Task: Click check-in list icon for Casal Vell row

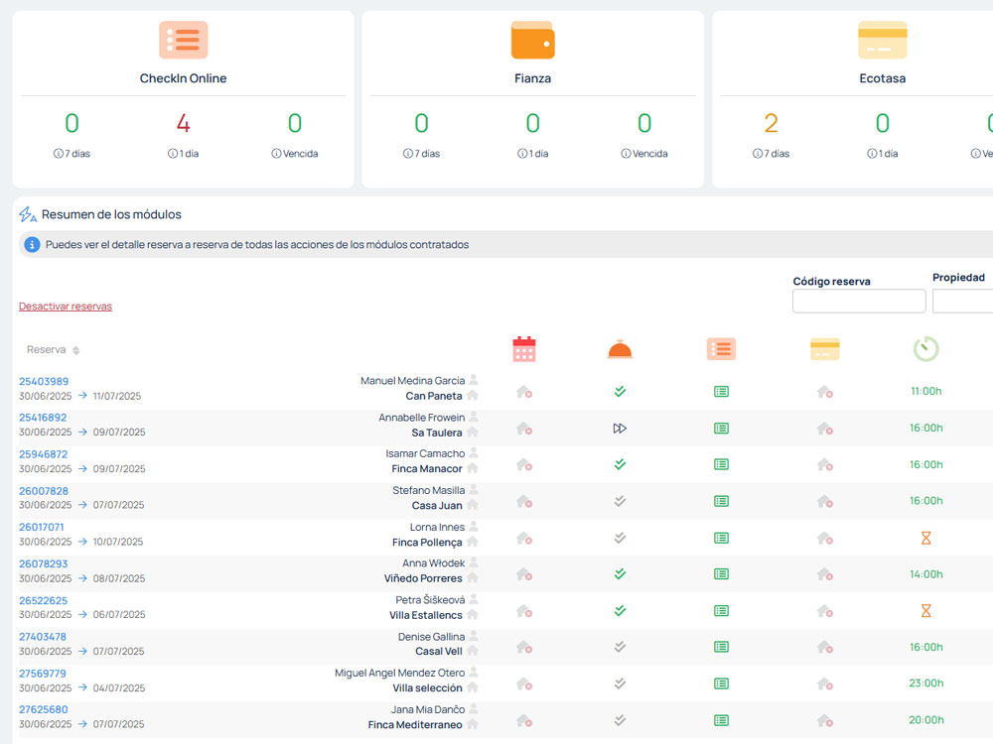Action: click(721, 647)
